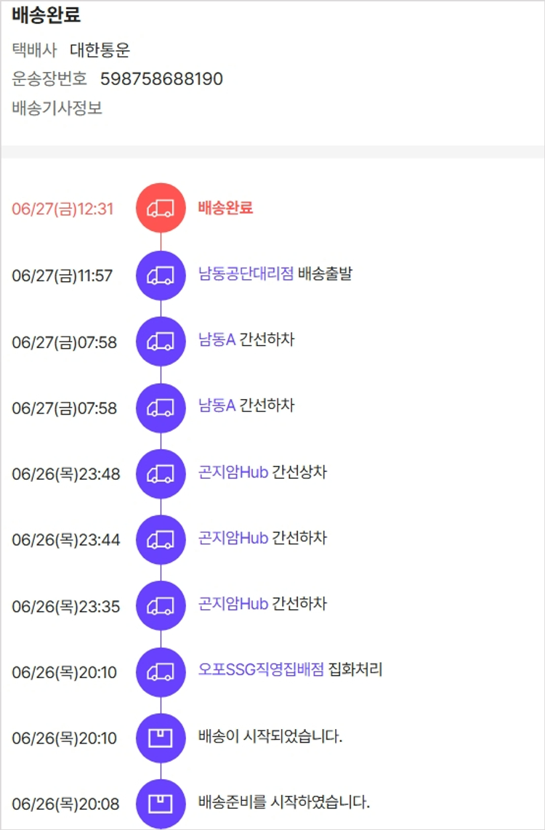The height and width of the screenshot is (830, 545).
Task: Click 곤지암Hub link in the 23:44 row
Action: click(x=233, y=539)
